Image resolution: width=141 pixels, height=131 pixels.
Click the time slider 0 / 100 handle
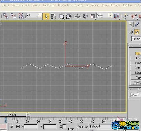coord(13,115)
